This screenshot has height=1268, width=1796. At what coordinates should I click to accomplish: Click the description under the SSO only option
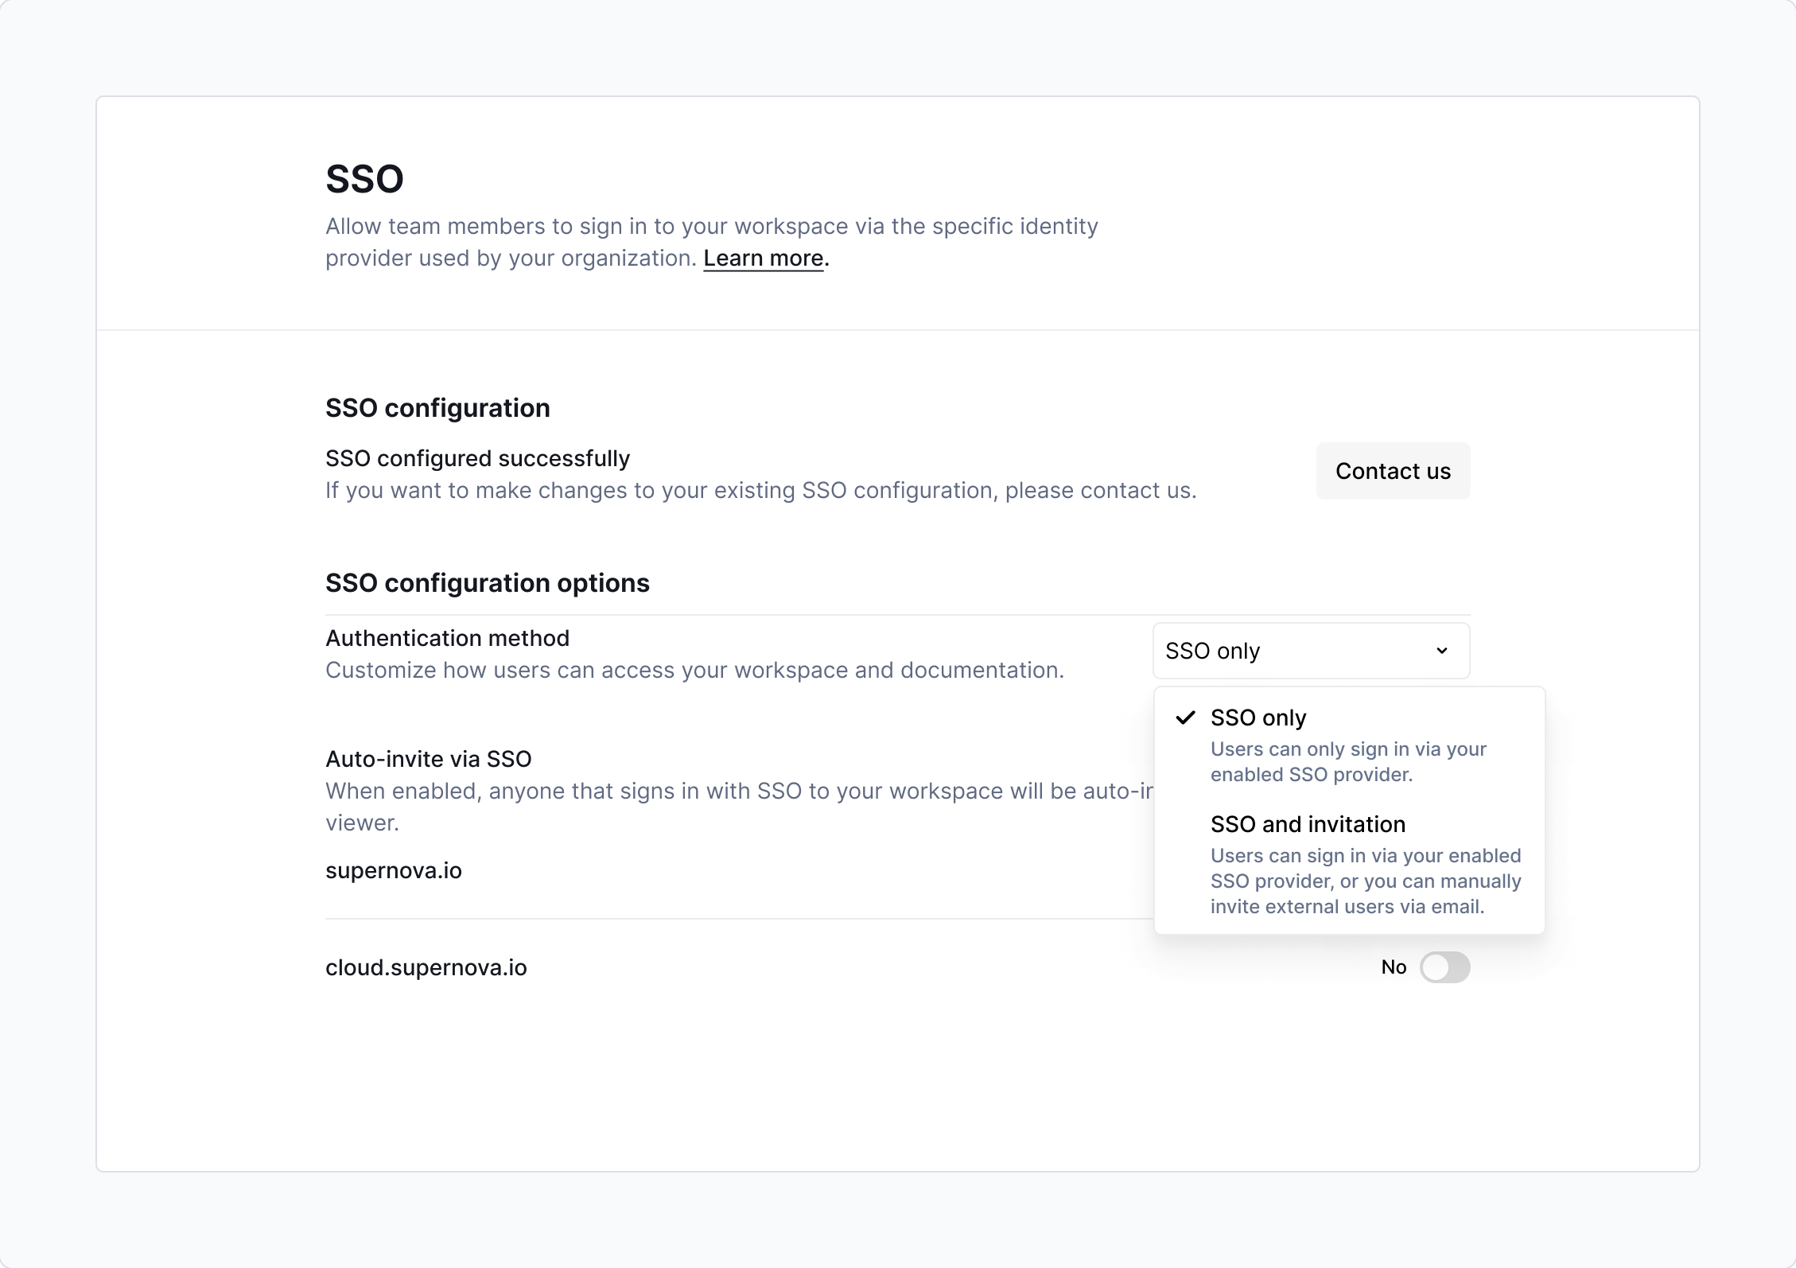1347,760
